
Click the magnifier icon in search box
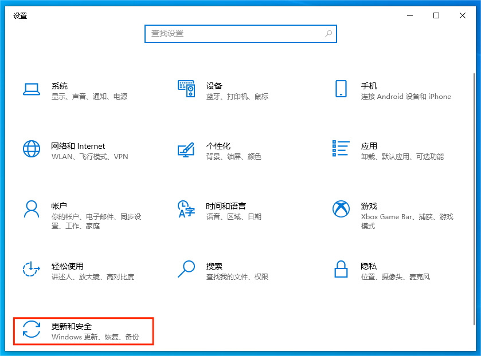coord(330,34)
